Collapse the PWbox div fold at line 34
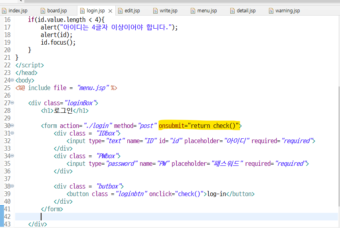The width and height of the screenshot is (340, 228). point(12,156)
